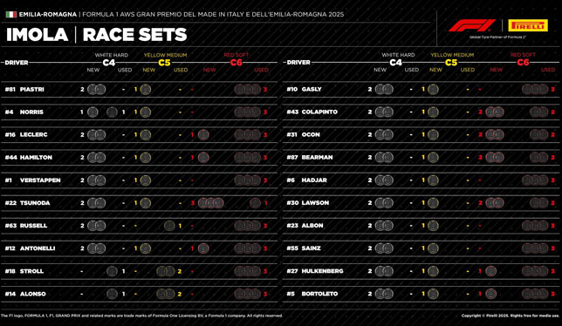Screen dimensions: 562x326
Task: Click Leclerc's new soft tyre icon
Action: click(203, 135)
